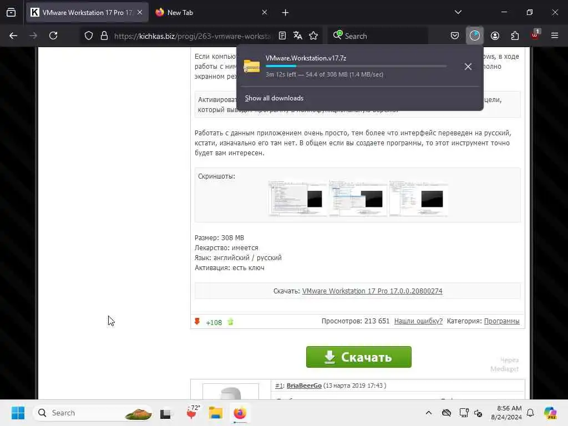Open comment #1 permalink
568x426 pixels.
point(278,386)
